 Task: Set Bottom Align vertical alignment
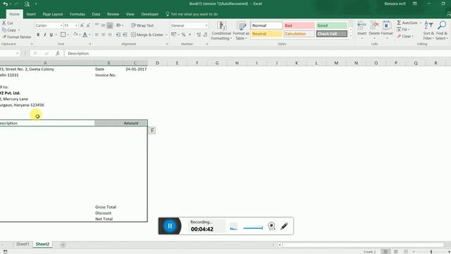click(110, 25)
